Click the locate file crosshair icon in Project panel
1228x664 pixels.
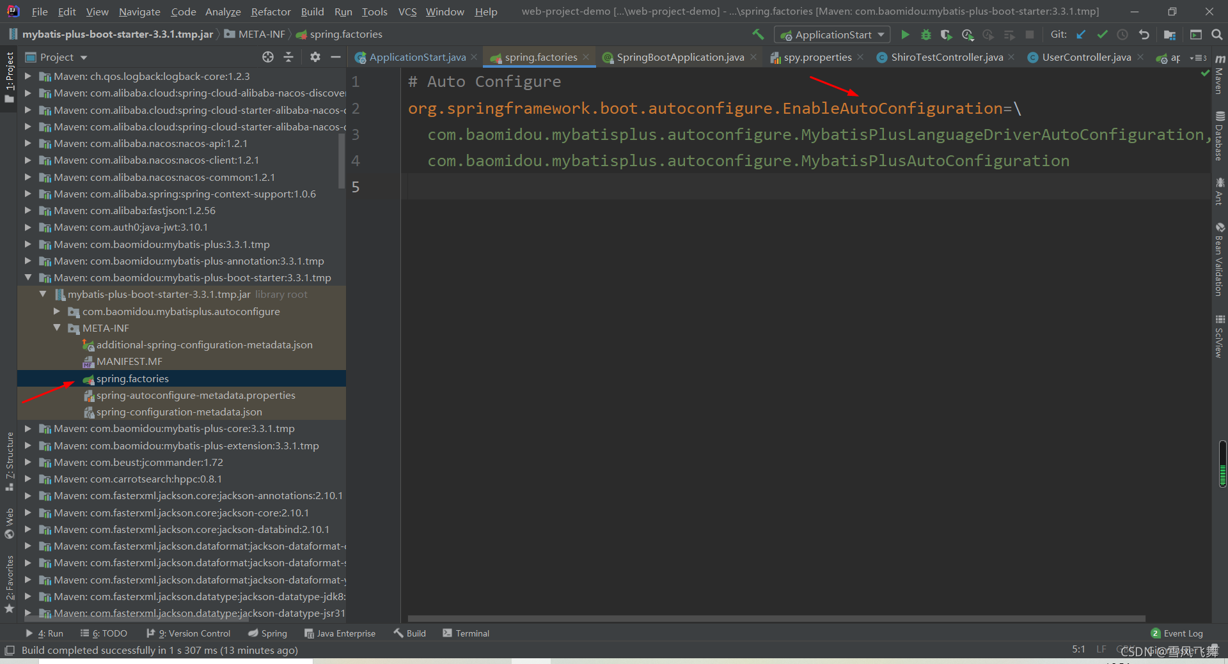[268, 57]
